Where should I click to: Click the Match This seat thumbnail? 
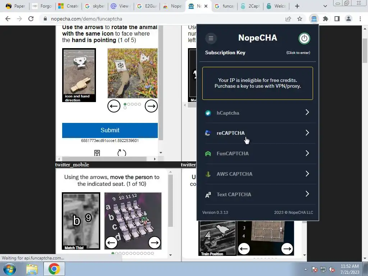click(81, 221)
